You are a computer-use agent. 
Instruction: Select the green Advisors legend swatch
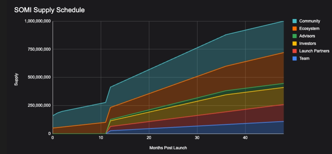coord(294,36)
